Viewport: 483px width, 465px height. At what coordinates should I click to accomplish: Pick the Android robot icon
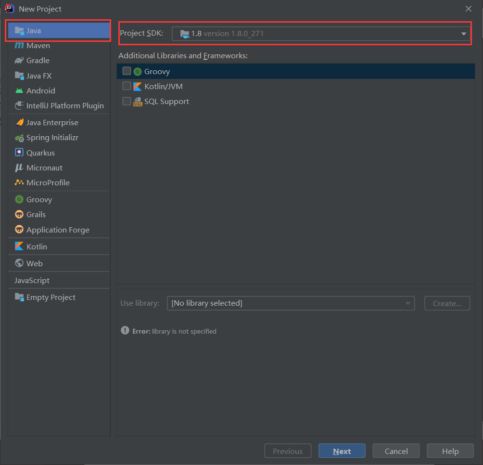(19, 91)
